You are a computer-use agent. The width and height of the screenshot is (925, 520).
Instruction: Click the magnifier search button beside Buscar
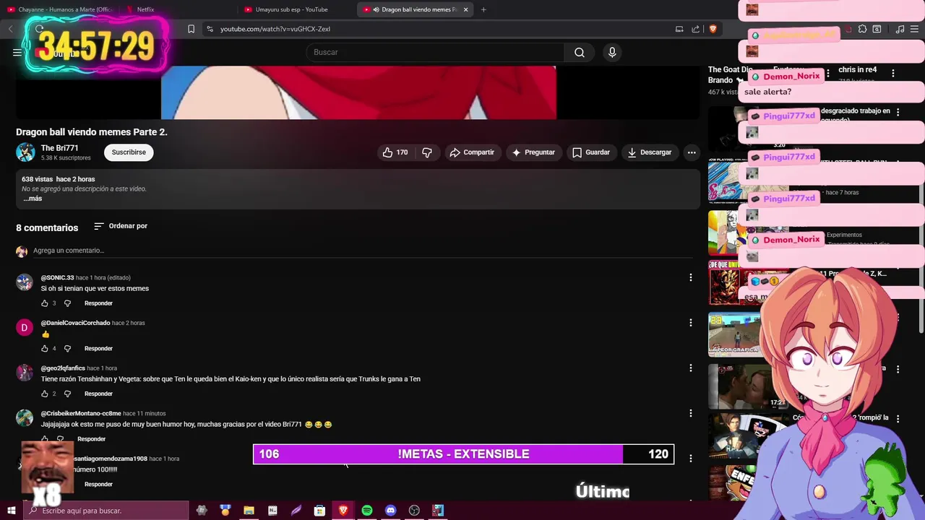[x=580, y=52]
